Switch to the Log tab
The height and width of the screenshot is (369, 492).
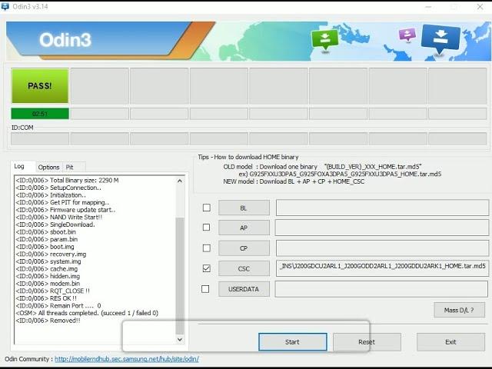tap(19, 166)
